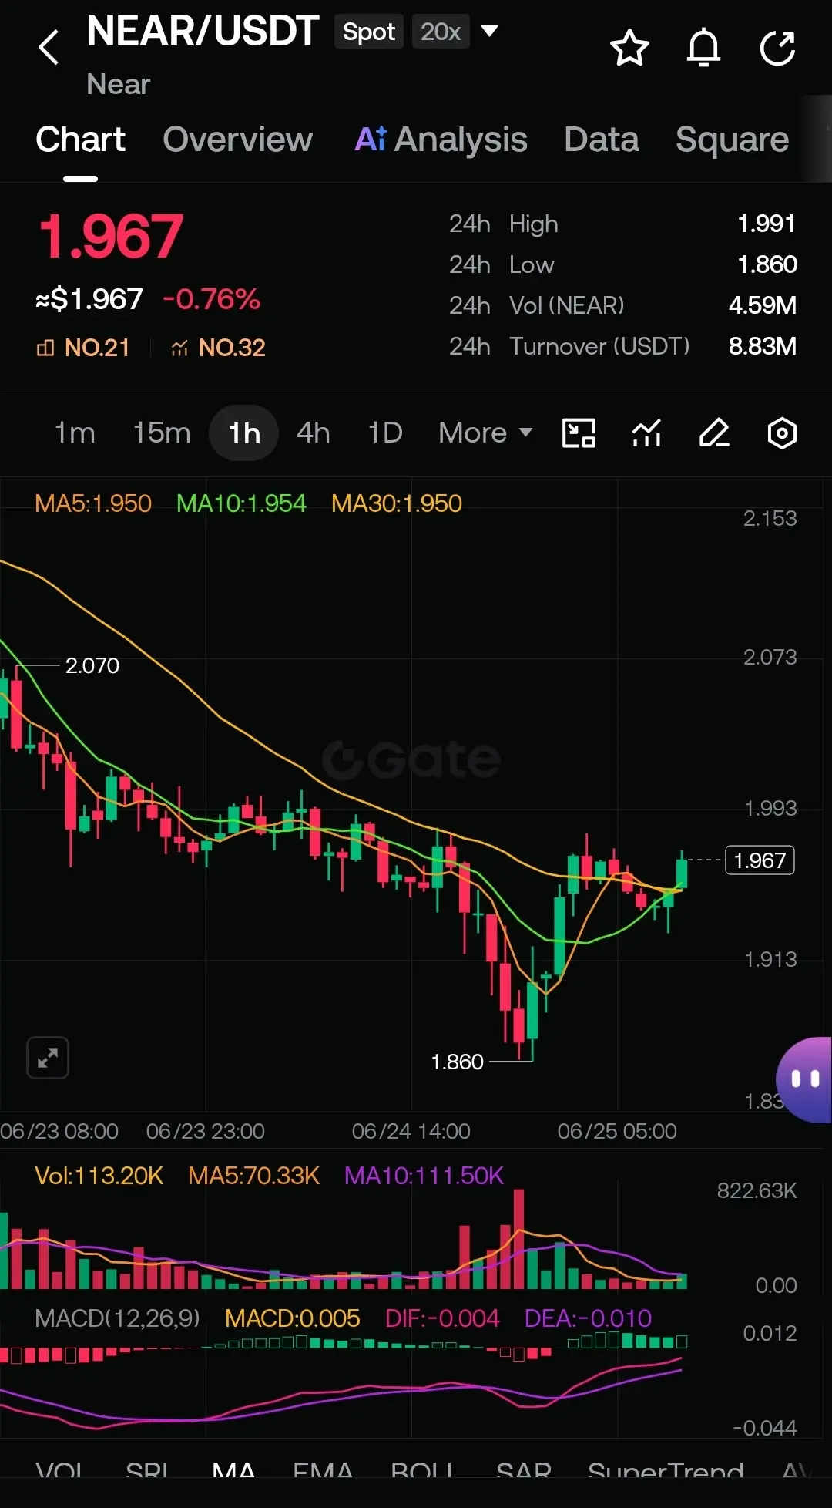
Task: Tap the 2.070 high marker on chart
Action: [92, 665]
